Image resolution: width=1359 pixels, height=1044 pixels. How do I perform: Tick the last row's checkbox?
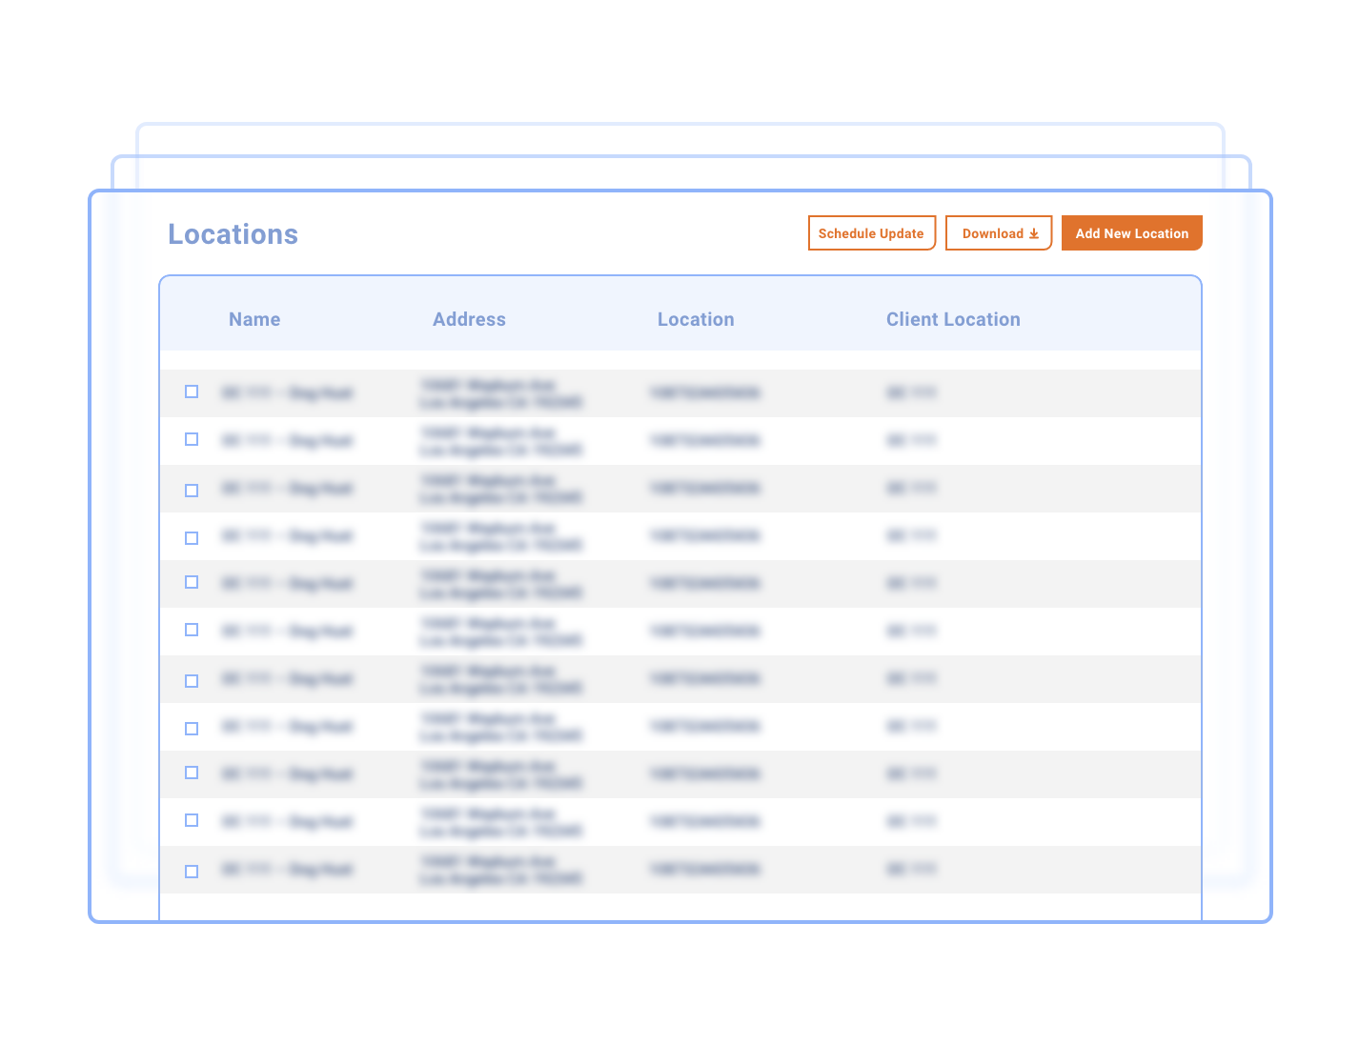click(192, 872)
